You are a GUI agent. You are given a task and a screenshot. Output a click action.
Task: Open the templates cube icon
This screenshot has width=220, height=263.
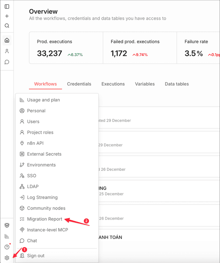(7, 225)
